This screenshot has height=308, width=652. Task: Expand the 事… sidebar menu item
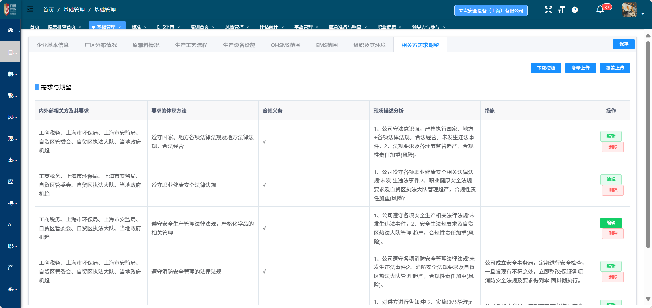point(10,160)
